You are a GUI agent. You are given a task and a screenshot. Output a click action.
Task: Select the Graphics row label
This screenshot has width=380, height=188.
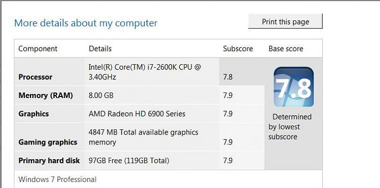[33, 114]
